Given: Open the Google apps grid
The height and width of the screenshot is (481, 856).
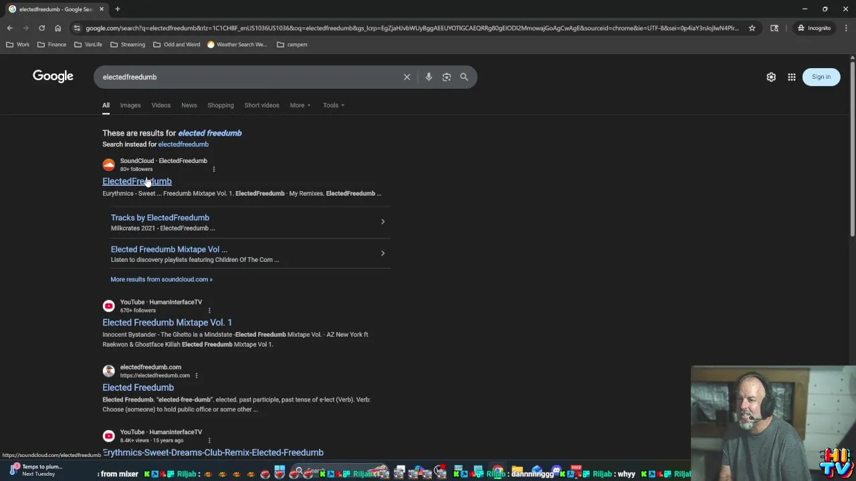Looking at the screenshot, I should [x=792, y=77].
